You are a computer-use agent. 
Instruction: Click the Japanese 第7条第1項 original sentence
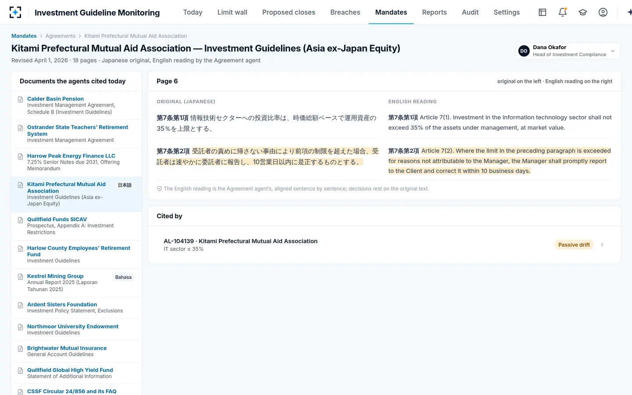point(266,123)
